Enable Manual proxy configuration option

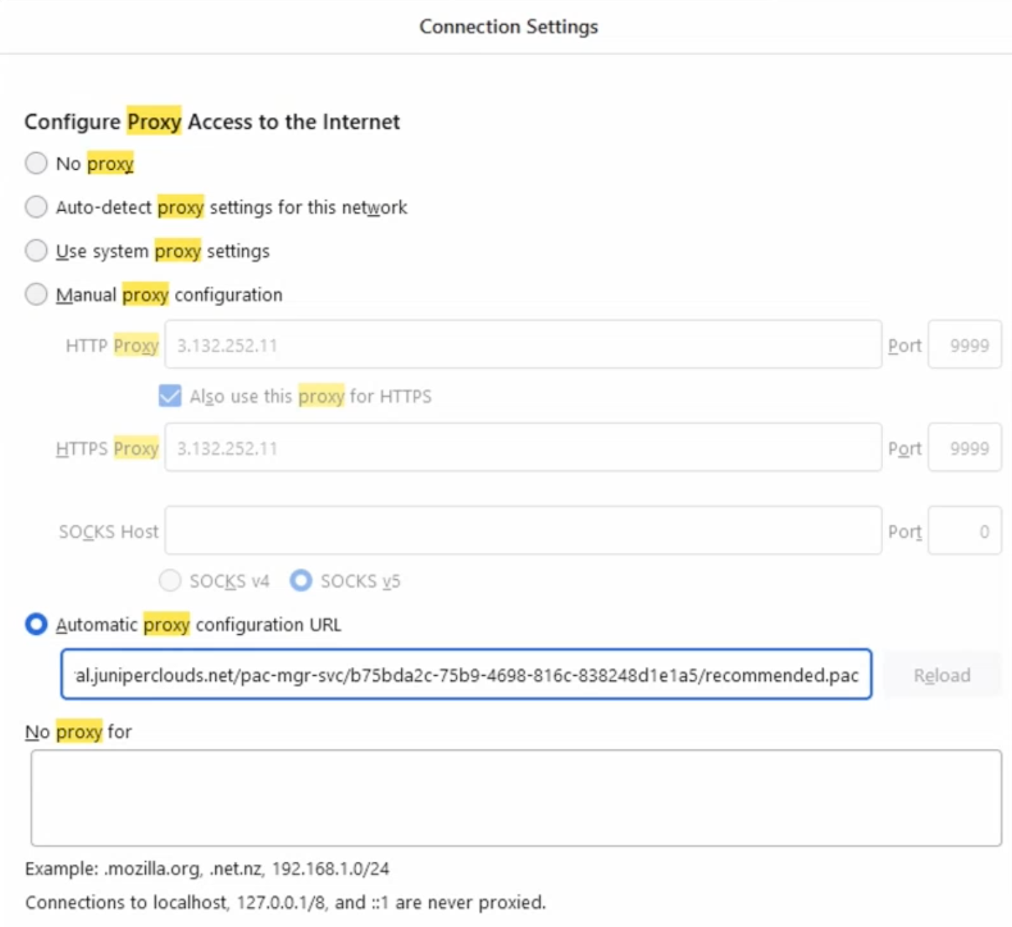(x=36, y=294)
